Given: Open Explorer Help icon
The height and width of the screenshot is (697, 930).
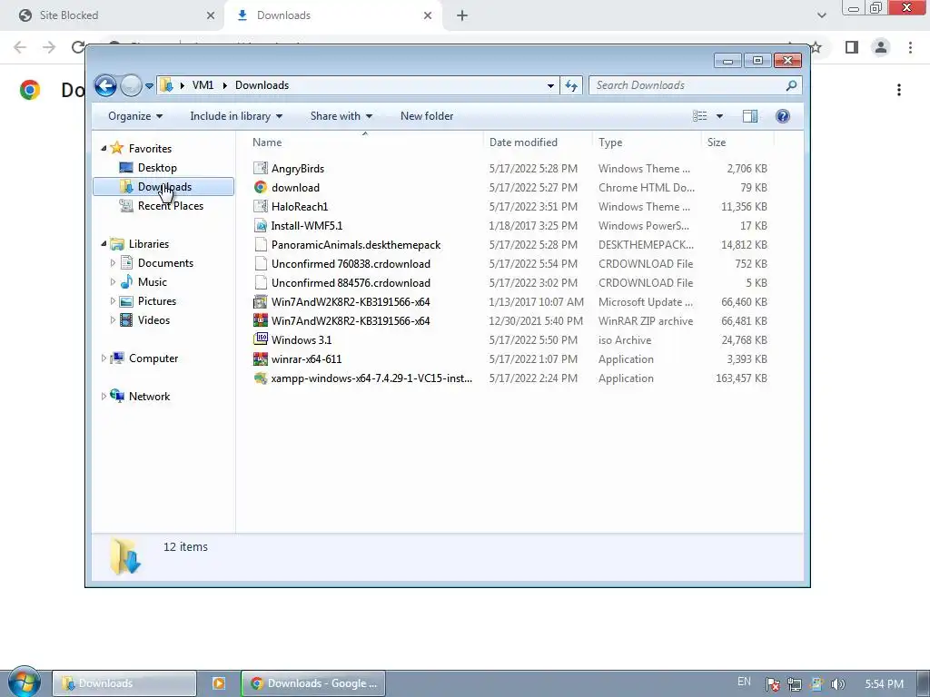Looking at the screenshot, I should (x=782, y=116).
